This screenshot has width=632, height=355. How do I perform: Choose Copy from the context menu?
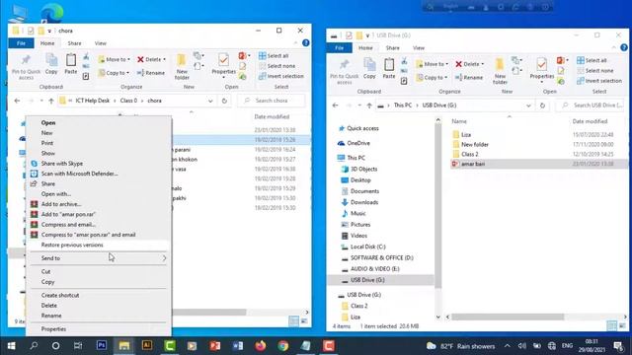47,282
